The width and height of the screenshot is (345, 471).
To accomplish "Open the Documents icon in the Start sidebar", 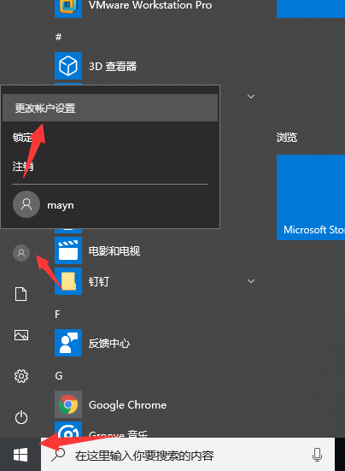I will click(21, 294).
